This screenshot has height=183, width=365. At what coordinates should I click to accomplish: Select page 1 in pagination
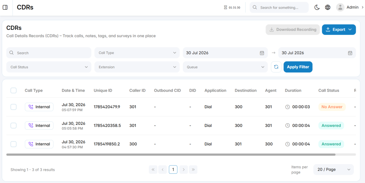pyautogui.click(x=173, y=169)
